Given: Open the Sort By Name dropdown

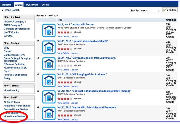Looking at the screenshot, I should point(150,11).
